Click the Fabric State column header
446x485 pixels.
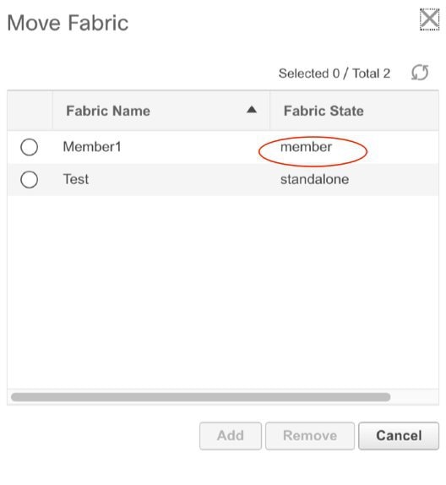point(354,111)
